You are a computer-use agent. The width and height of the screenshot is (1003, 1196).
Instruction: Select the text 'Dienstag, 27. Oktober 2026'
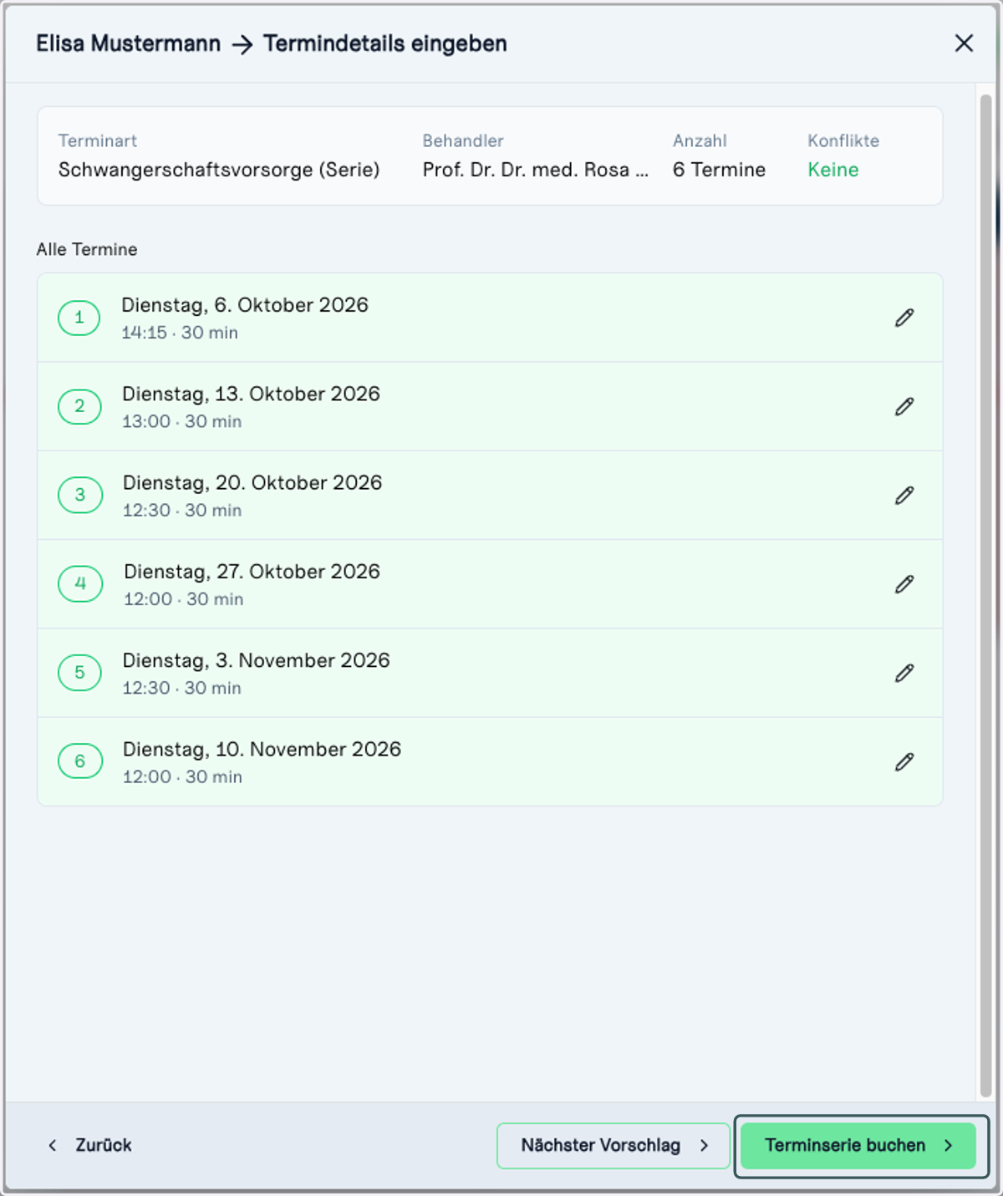[x=252, y=572]
